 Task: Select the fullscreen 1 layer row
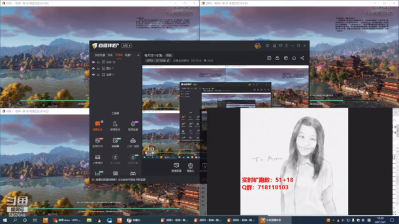pyautogui.click(x=116, y=75)
